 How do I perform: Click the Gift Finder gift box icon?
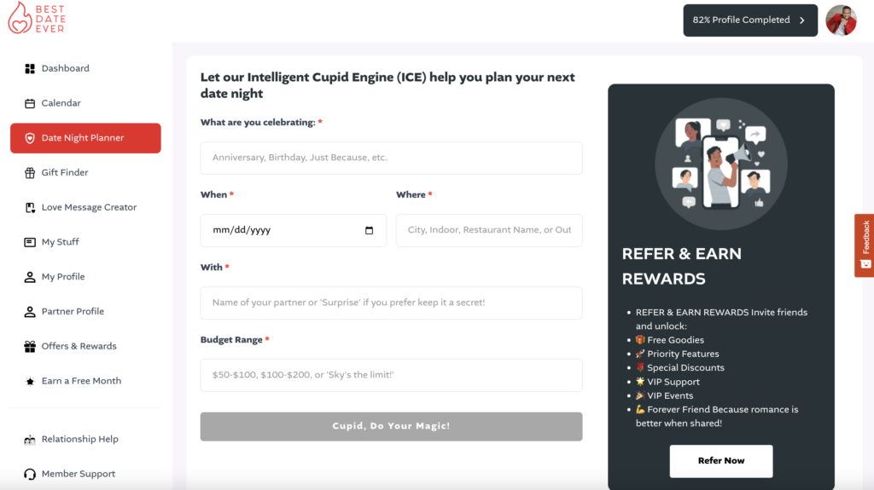(x=30, y=173)
